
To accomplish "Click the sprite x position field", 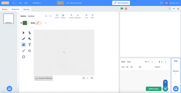I will 152,62.
